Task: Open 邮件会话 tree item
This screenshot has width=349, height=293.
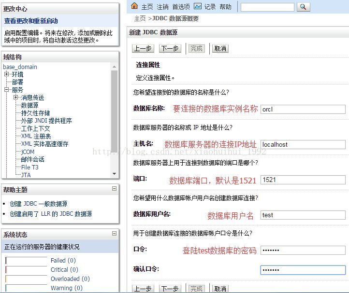Action: (x=32, y=159)
